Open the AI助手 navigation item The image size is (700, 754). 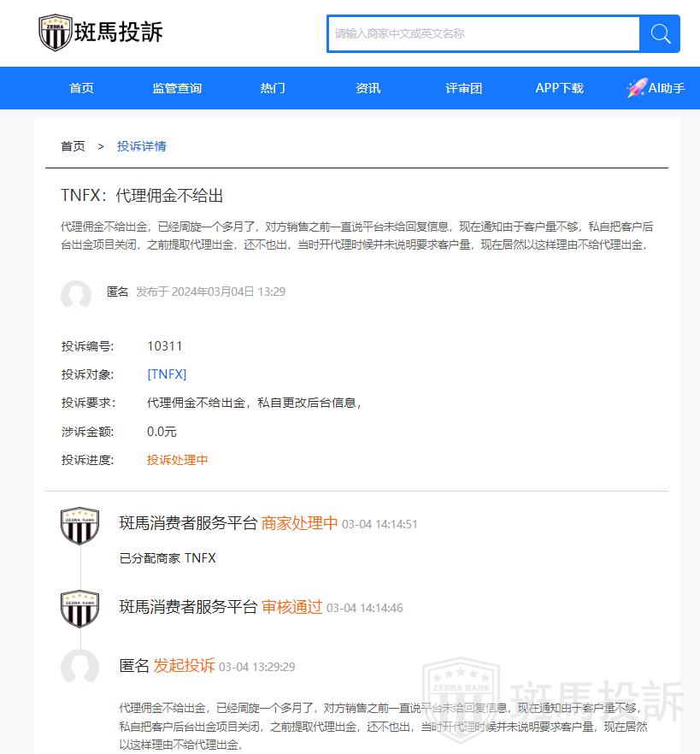pyautogui.click(x=667, y=88)
